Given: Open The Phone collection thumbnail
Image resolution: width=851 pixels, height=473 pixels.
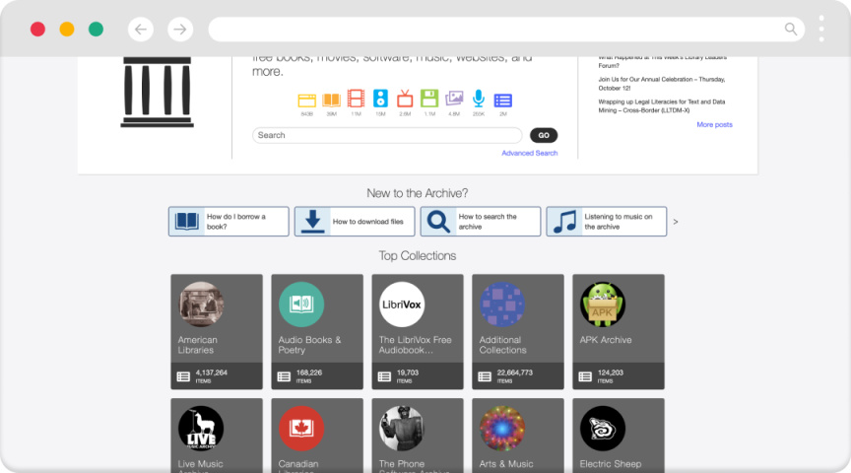Looking at the screenshot, I should point(402,429).
